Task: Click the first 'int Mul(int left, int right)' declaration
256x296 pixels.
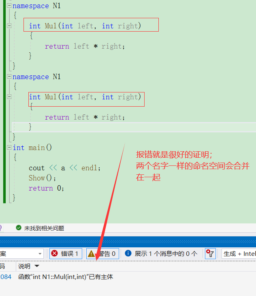Action: click(x=85, y=26)
